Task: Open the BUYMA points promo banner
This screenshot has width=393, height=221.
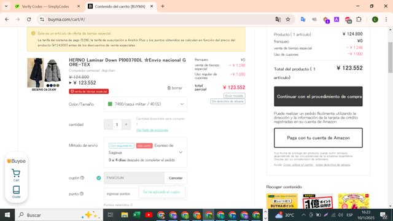Action: (282, 201)
